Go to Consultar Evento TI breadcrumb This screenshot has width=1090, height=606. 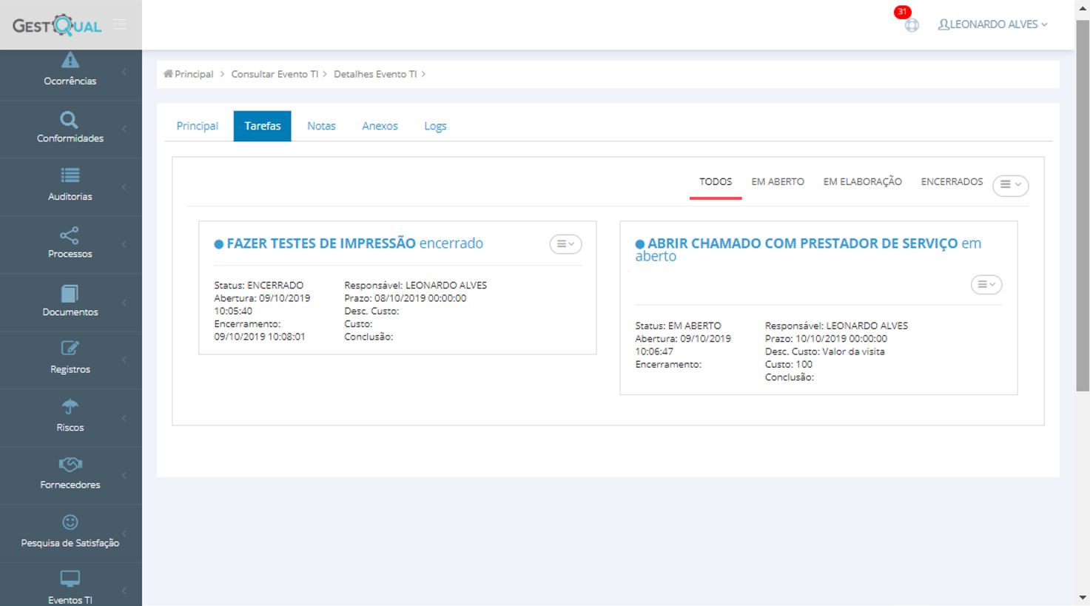click(275, 74)
